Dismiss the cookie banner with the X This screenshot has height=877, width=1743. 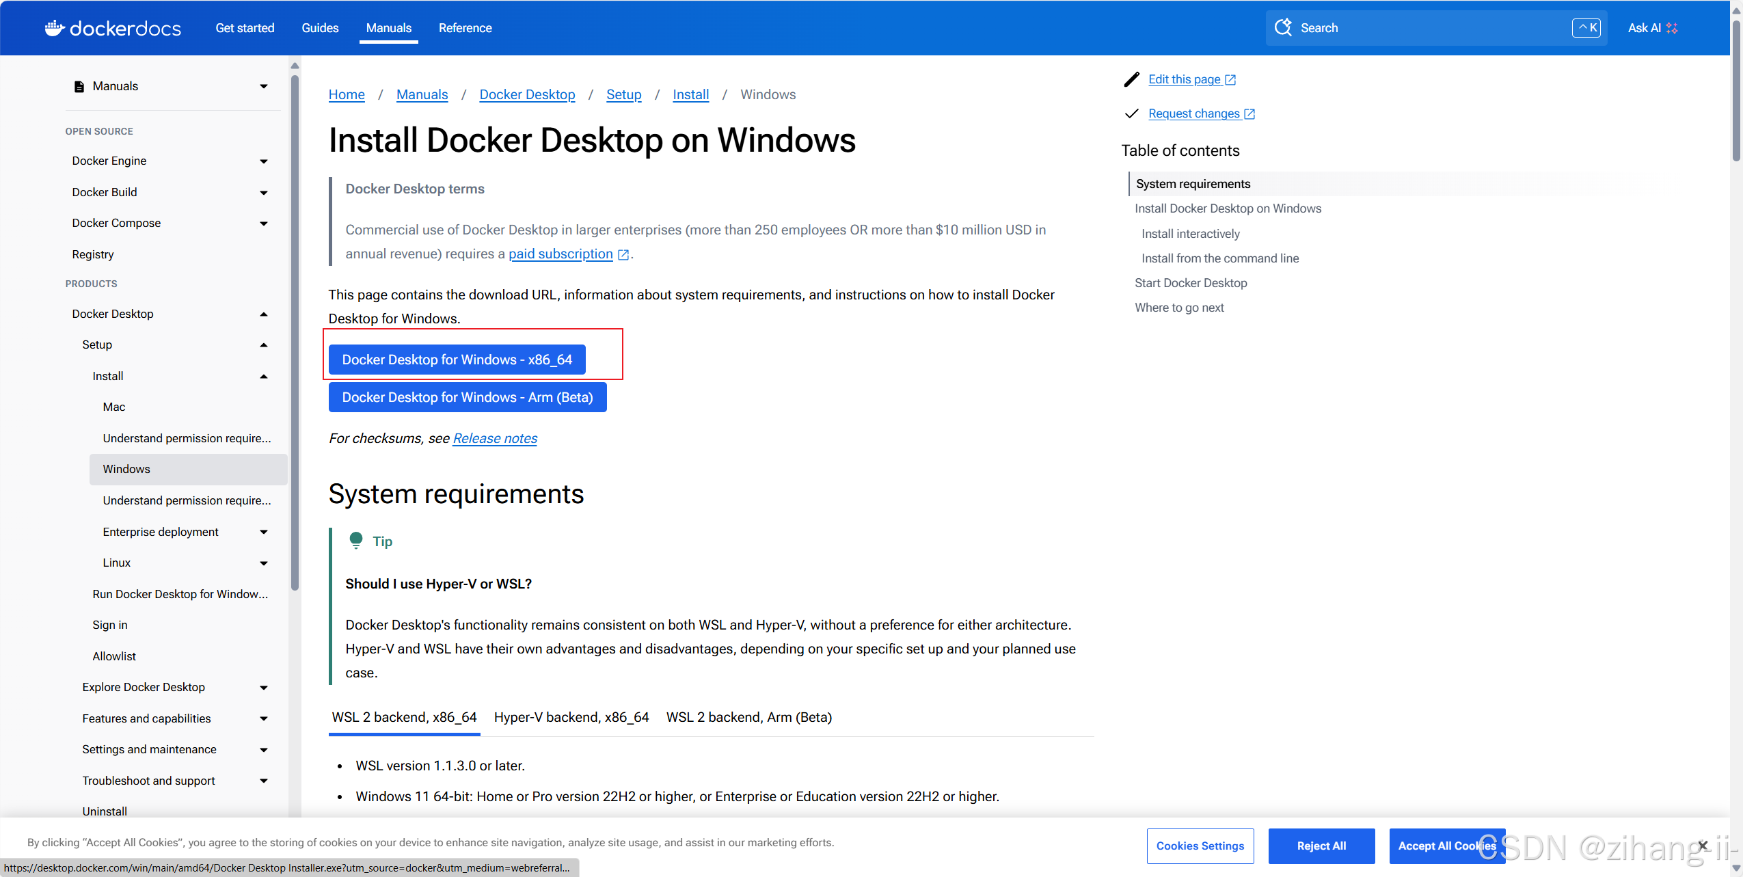pos(1703,846)
